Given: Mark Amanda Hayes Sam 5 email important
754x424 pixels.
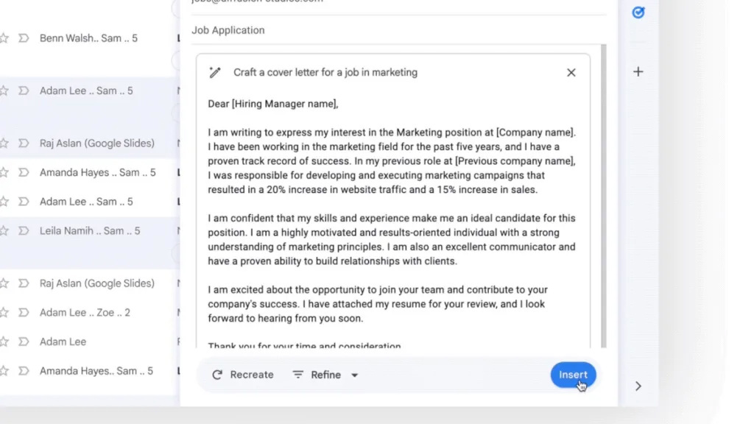Looking at the screenshot, I should coord(24,172).
